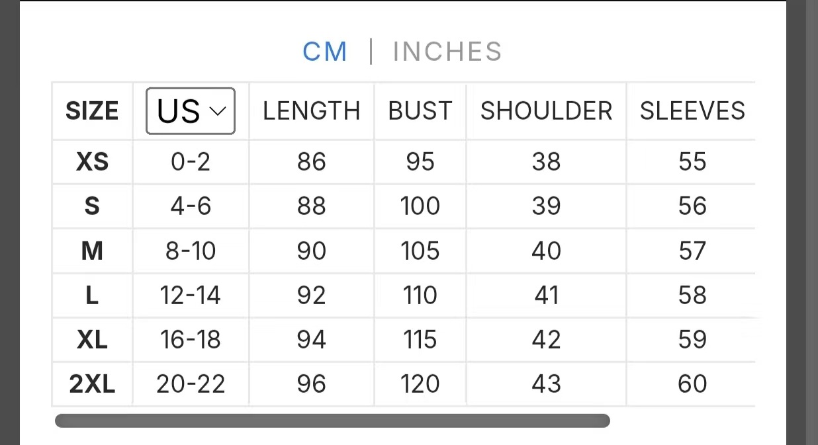Click the 8-10 US size cell
The height and width of the screenshot is (445, 818).
coord(191,251)
